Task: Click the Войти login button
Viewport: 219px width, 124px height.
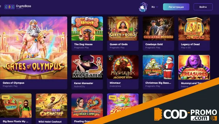Action: (x=203, y=7)
